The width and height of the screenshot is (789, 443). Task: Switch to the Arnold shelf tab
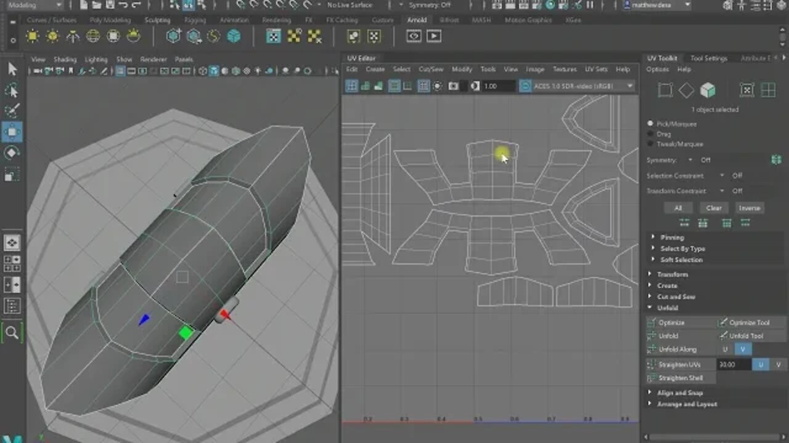click(x=417, y=20)
